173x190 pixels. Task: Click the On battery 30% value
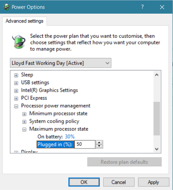tap(70, 136)
